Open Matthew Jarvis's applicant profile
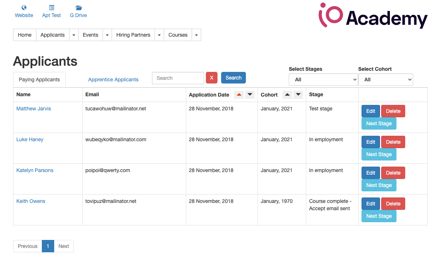The height and width of the screenshot is (261, 439). click(33, 108)
